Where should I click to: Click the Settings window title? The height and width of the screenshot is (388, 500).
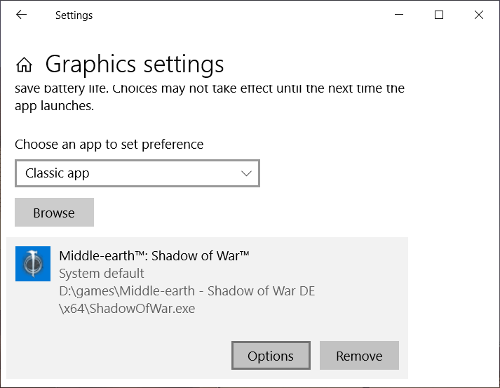point(74,15)
